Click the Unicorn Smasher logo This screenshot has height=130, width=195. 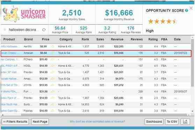24,14
